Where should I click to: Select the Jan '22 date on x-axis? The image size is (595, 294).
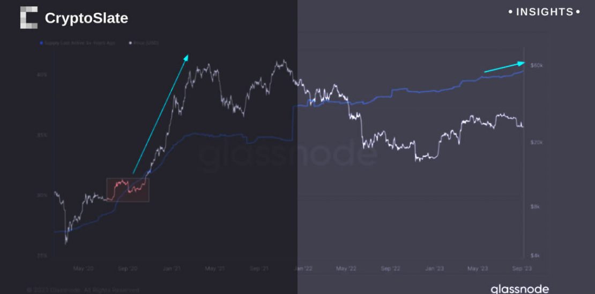305,268
